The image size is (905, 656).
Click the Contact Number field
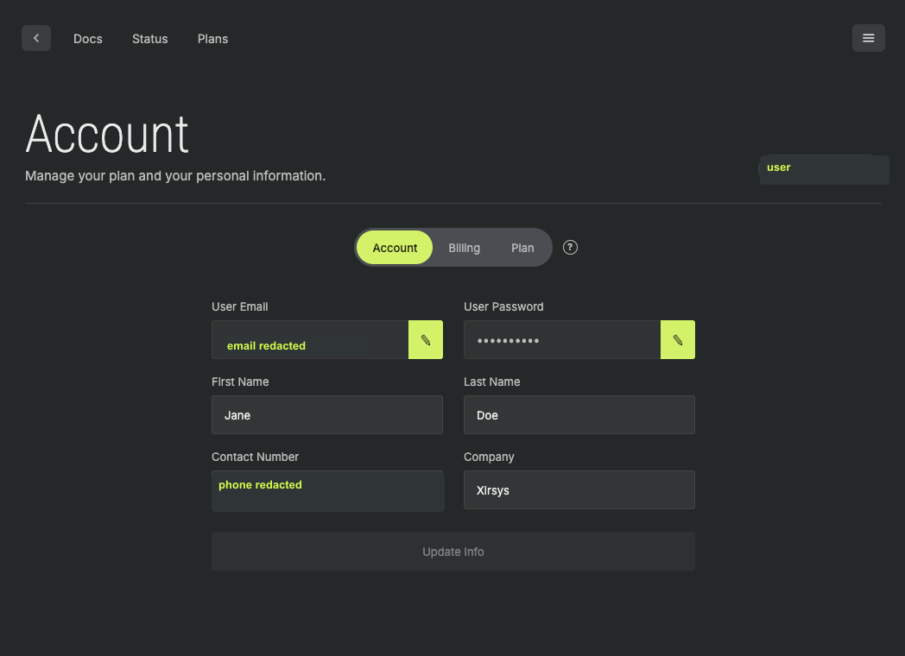point(327,490)
